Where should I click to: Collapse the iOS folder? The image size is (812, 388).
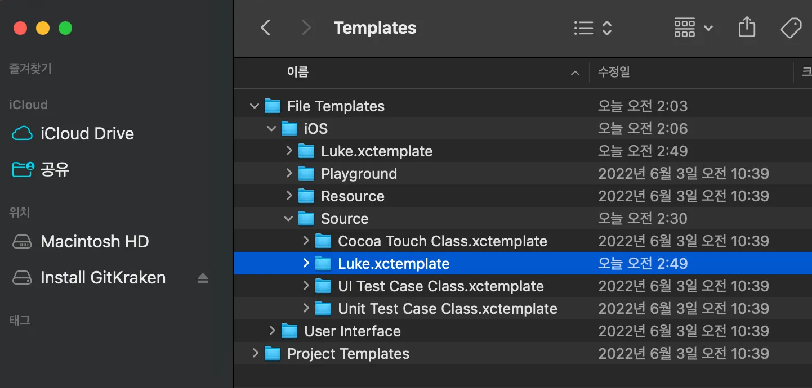[271, 129]
